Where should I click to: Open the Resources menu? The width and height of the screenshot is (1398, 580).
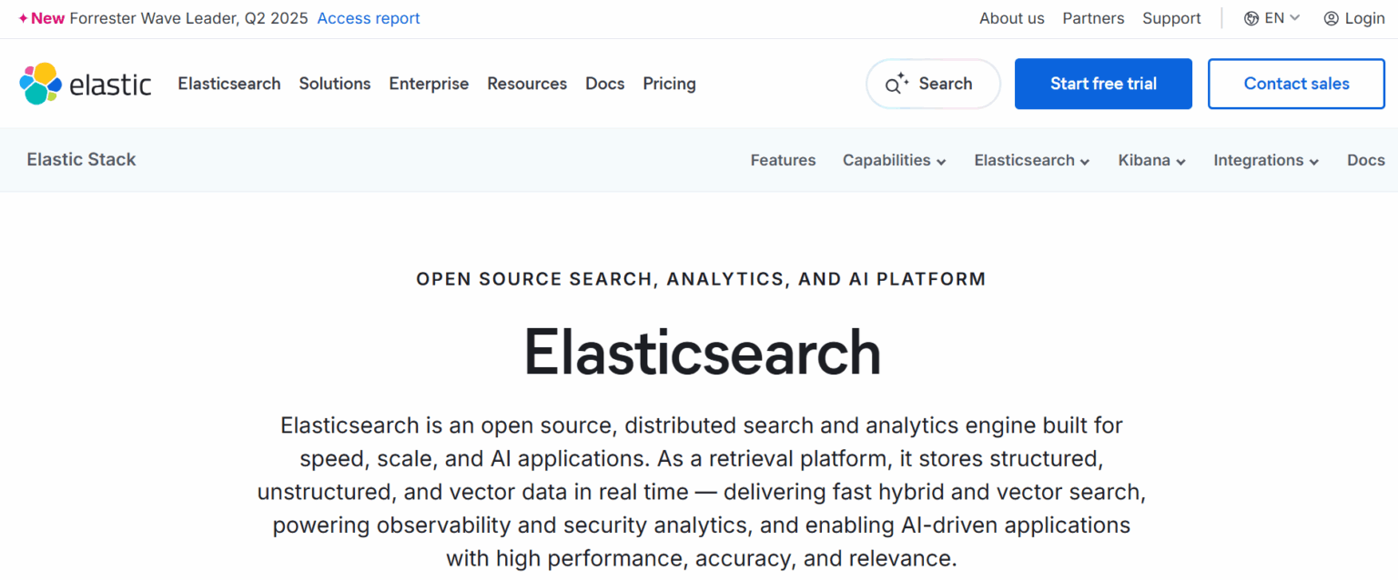point(527,84)
